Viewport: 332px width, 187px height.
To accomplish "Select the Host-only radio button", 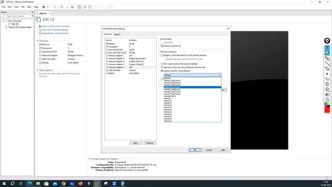I will [x=162, y=67].
